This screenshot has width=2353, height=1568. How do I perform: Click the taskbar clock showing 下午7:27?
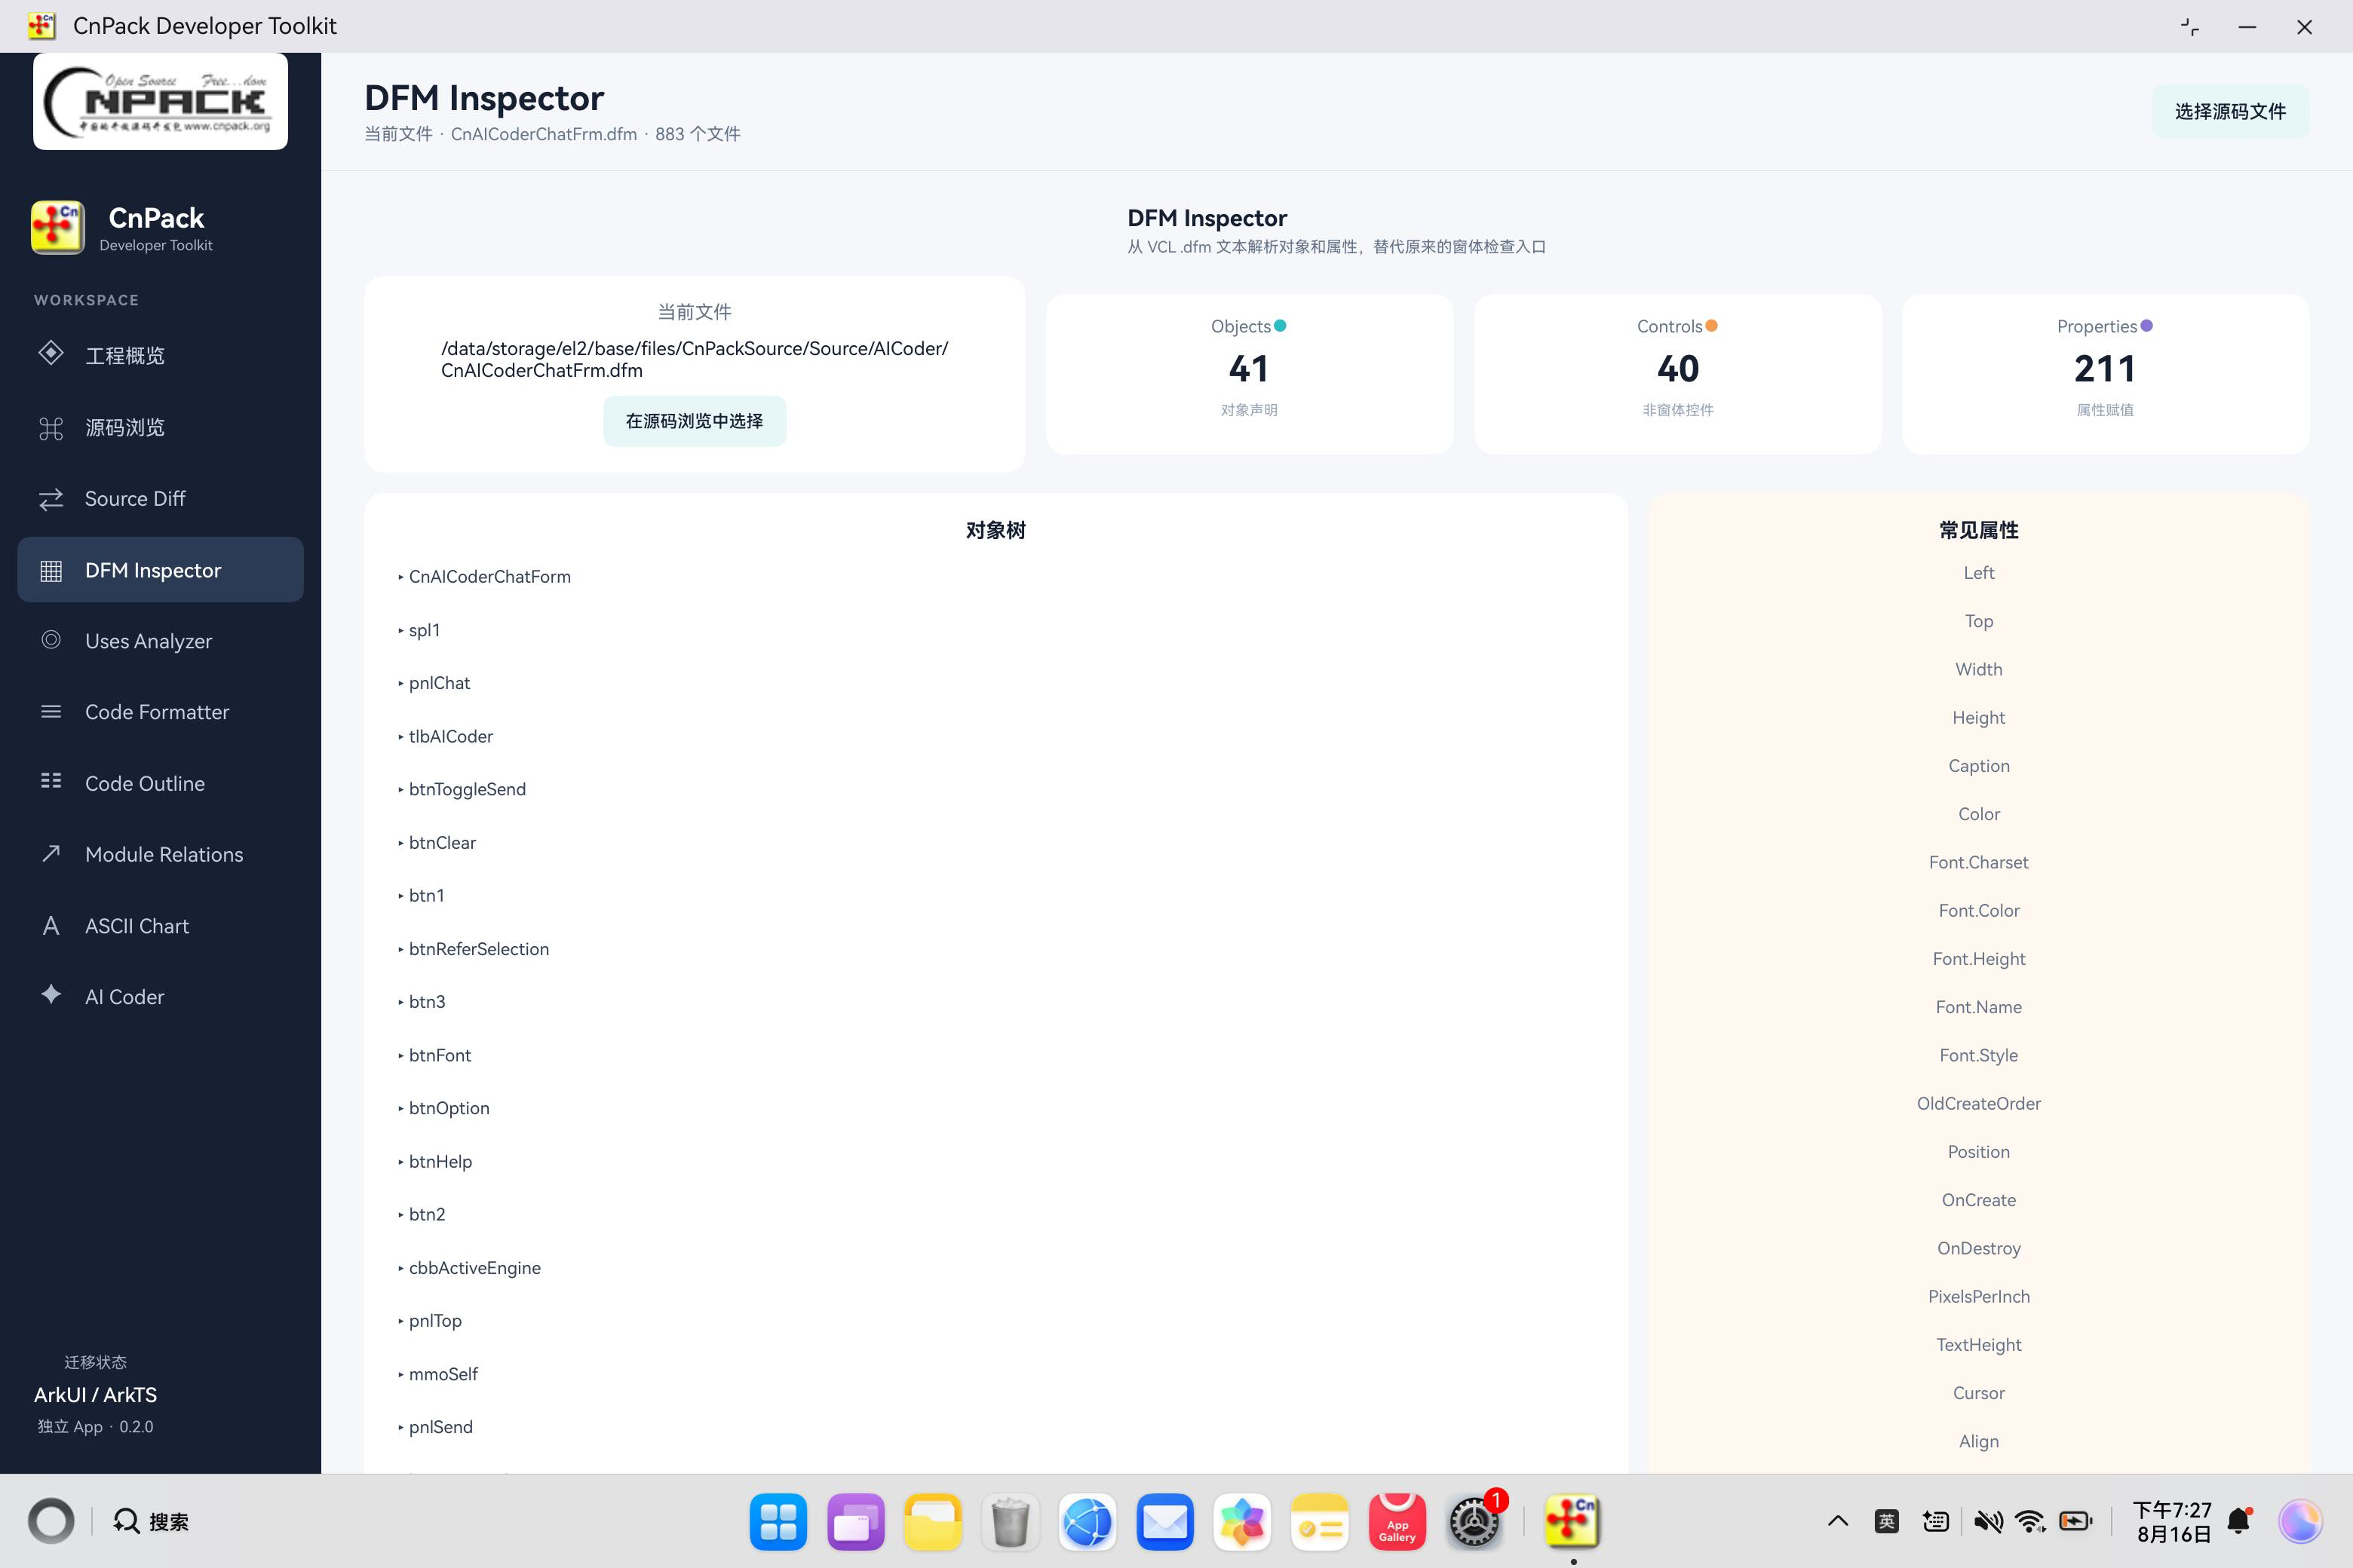2172,1522
